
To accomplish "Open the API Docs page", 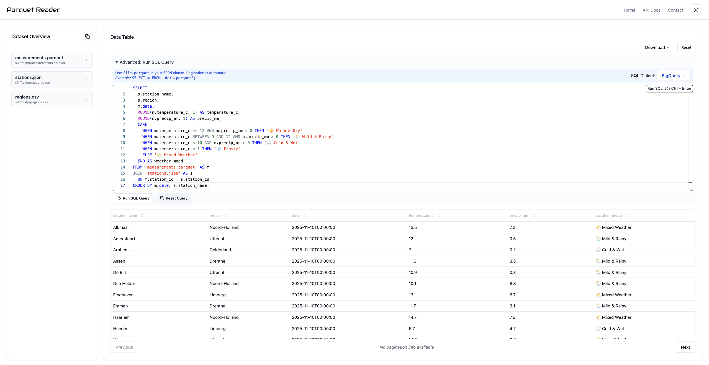I will (x=651, y=10).
